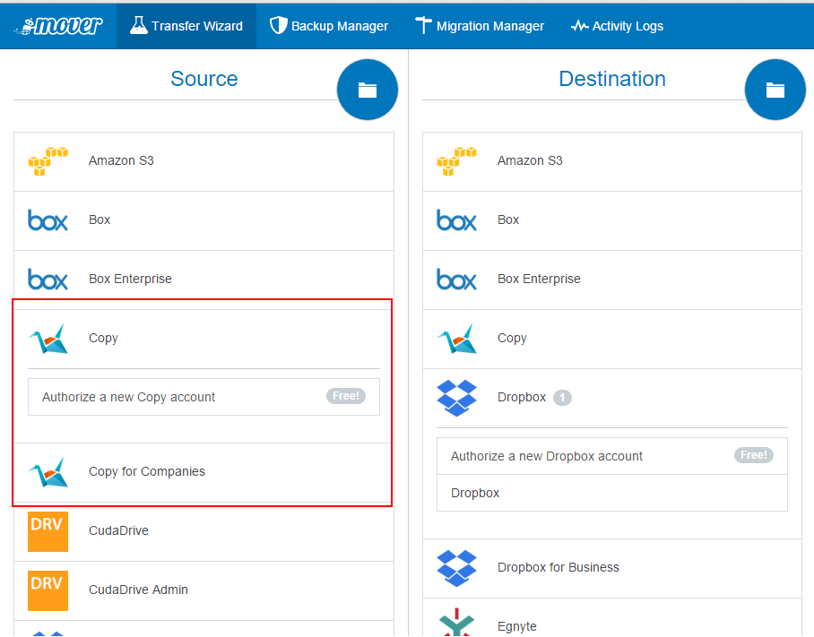This screenshot has height=637, width=814.
Task: Open the Backup Manager tab
Action: tap(329, 26)
